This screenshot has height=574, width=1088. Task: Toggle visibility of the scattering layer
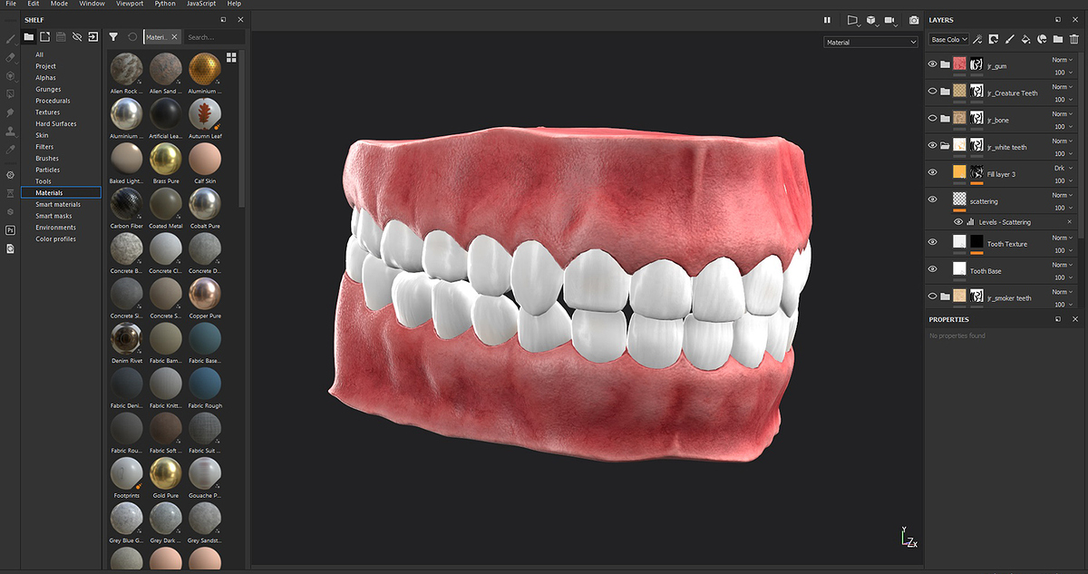tap(932, 199)
